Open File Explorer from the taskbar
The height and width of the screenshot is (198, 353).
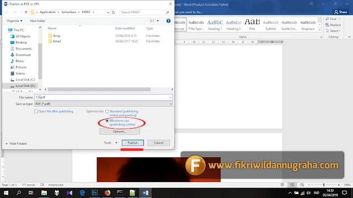click(x=44, y=193)
